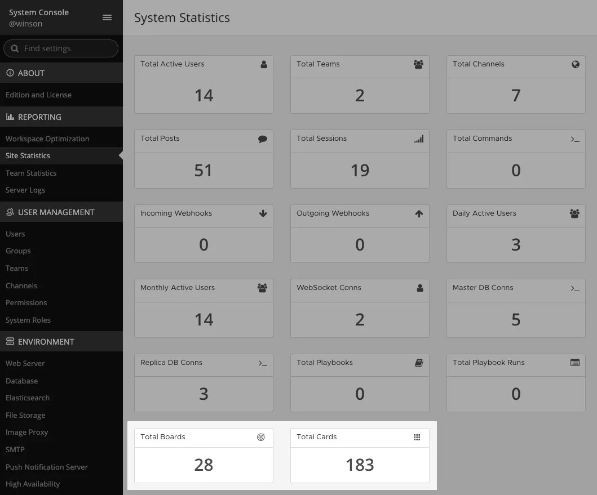Select Site Statistics in sidebar
The width and height of the screenshot is (597, 495).
coord(28,155)
